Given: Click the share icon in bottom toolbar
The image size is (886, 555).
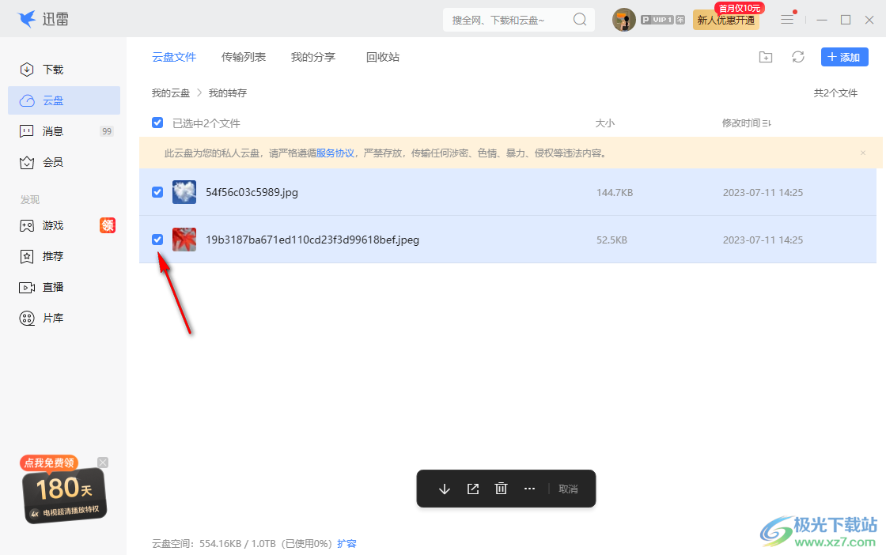Looking at the screenshot, I should pyautogui.click(x=473, y=489).
